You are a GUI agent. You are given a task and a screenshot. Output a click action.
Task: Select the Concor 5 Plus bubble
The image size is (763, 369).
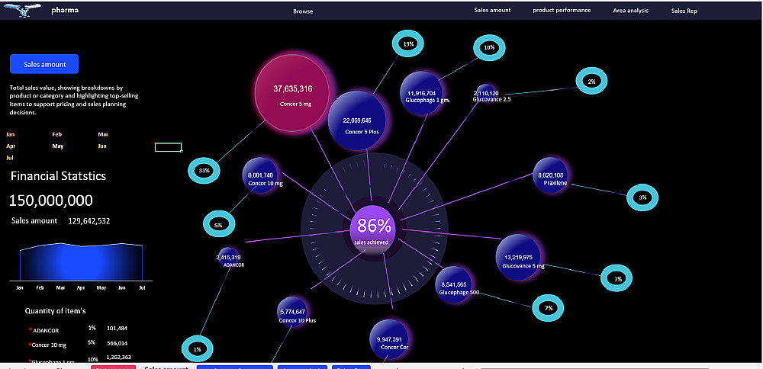(356, 120)
